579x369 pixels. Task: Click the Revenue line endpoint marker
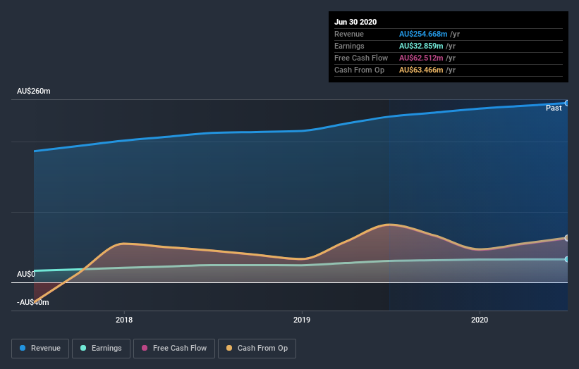point(567,104)
